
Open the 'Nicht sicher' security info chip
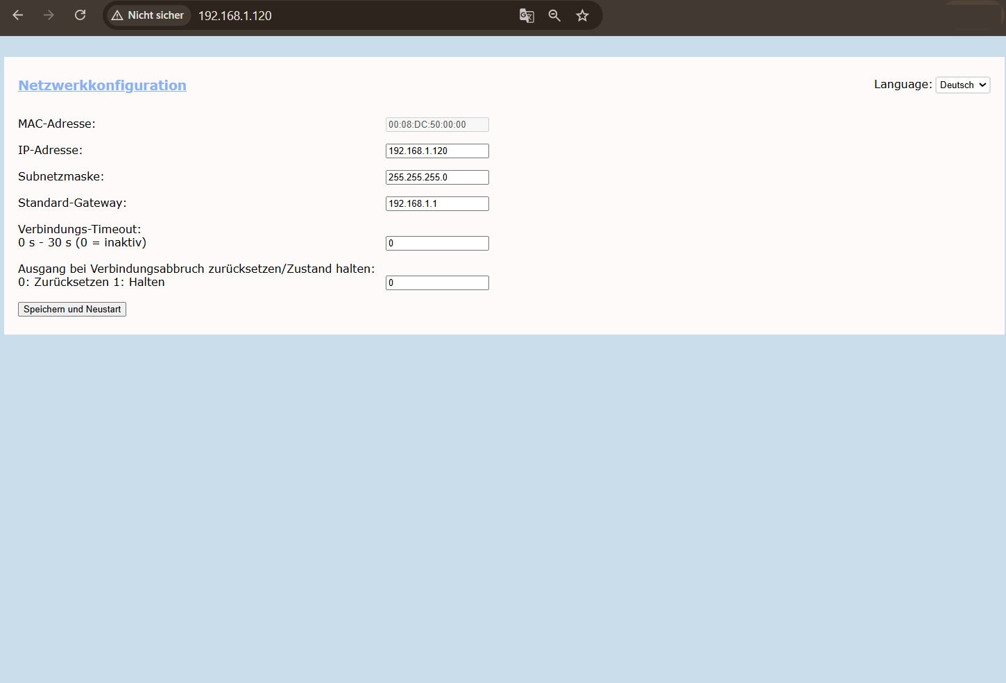tap(148, 15)
